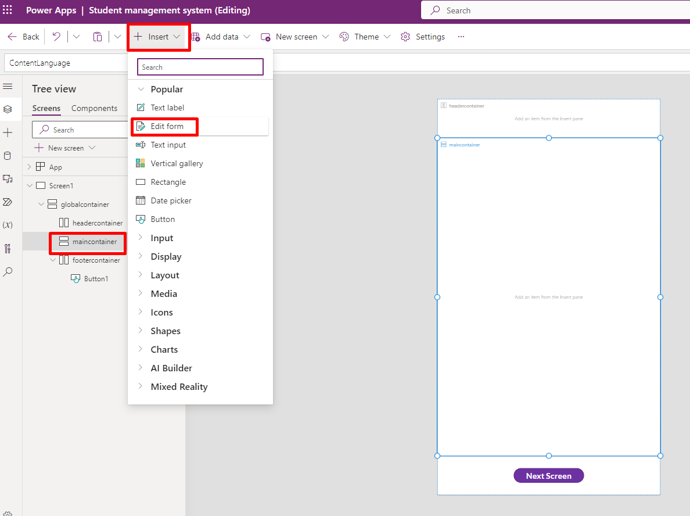Click the Undo icon
This screenshot has height=516, width=690.
[56, 37]
